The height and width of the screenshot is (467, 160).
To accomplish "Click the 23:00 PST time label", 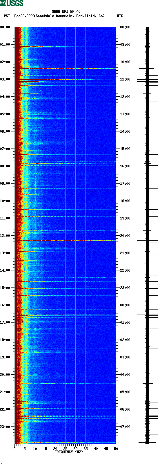I will [x=5, y=427].
